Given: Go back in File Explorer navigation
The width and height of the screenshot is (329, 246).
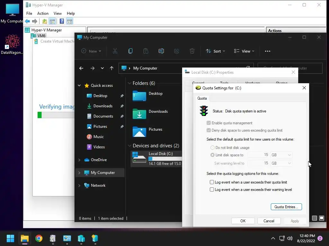Looking at the screenshot, I should tap(81, 68).
